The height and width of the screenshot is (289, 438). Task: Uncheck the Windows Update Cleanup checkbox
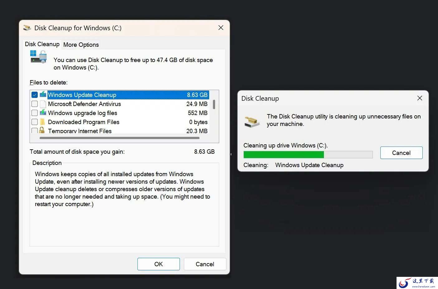[35, 95]
